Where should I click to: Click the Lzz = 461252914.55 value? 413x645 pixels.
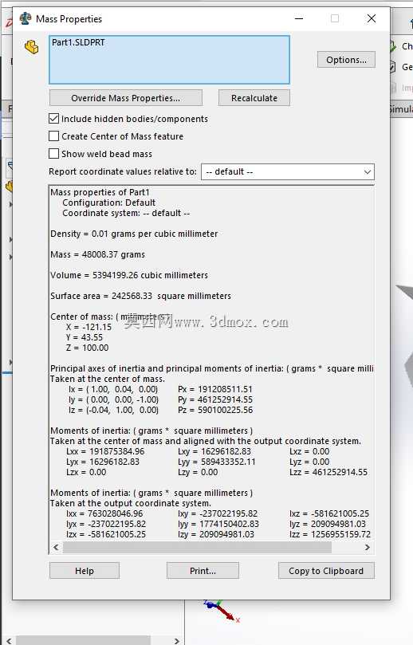pos(328,472)
